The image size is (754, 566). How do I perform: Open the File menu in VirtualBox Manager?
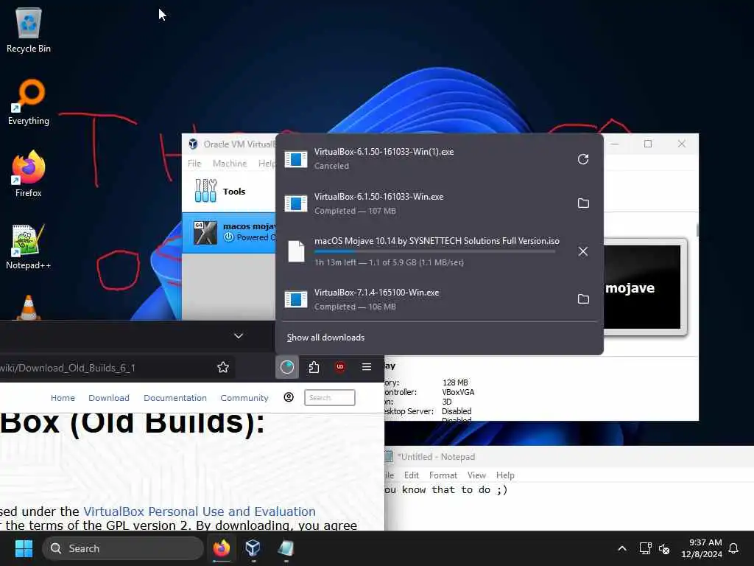[194, 164]
